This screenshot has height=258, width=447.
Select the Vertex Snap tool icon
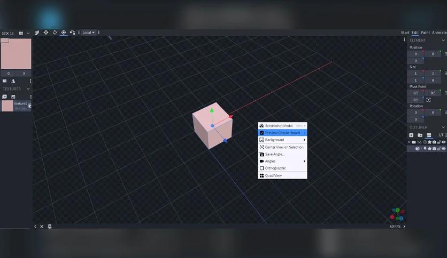point(72,33)
